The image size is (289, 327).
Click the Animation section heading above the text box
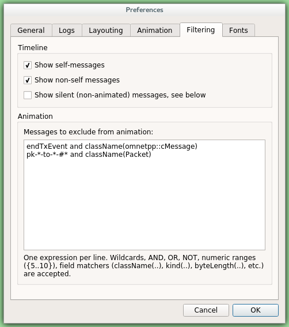click(x=35, y=116)
